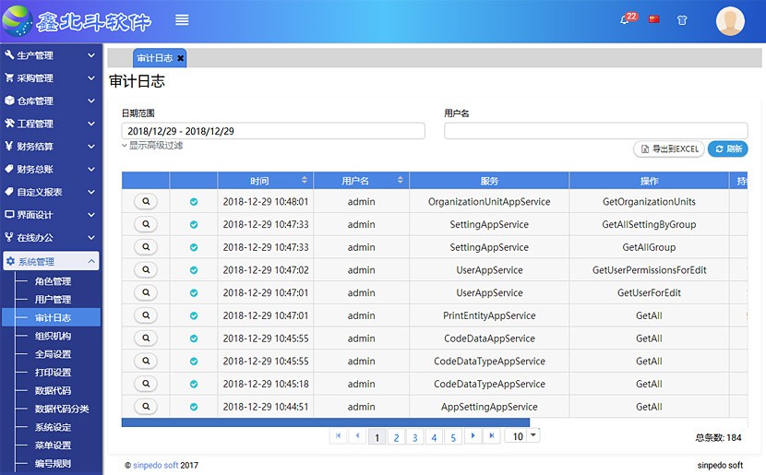
Task: Go to the last page of results
Action: (x=492, y=435)
